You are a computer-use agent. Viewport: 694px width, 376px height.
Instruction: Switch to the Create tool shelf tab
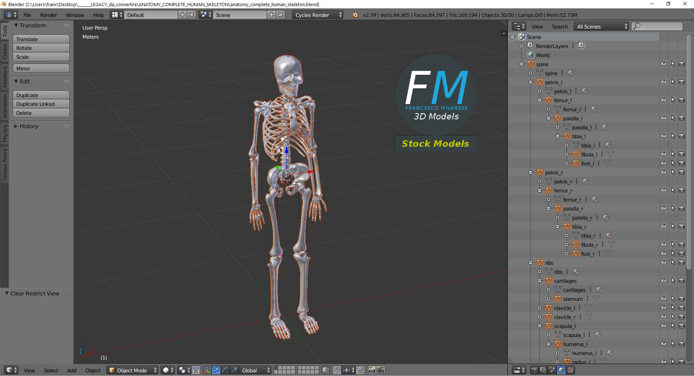pos(5,52)
